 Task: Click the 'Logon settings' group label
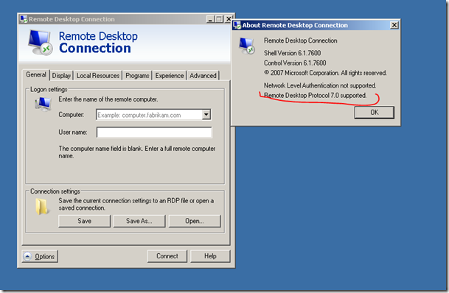49,90
